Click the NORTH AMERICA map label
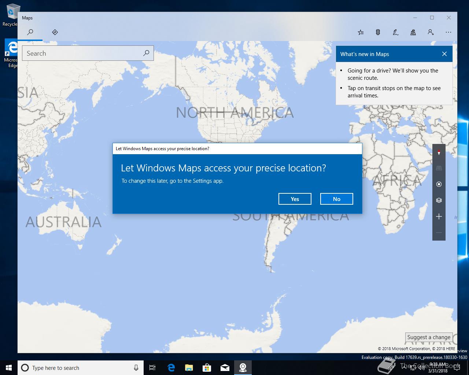This screenshot has width=469, height=375. point(235,113)
